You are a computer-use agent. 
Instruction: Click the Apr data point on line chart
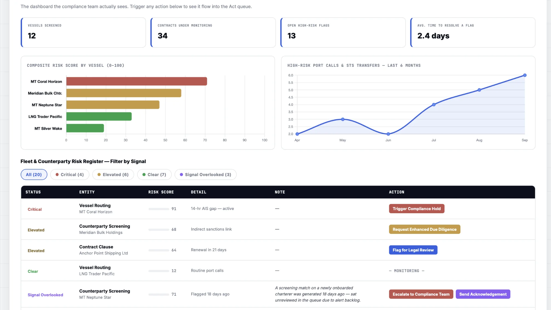click(297, 134)
